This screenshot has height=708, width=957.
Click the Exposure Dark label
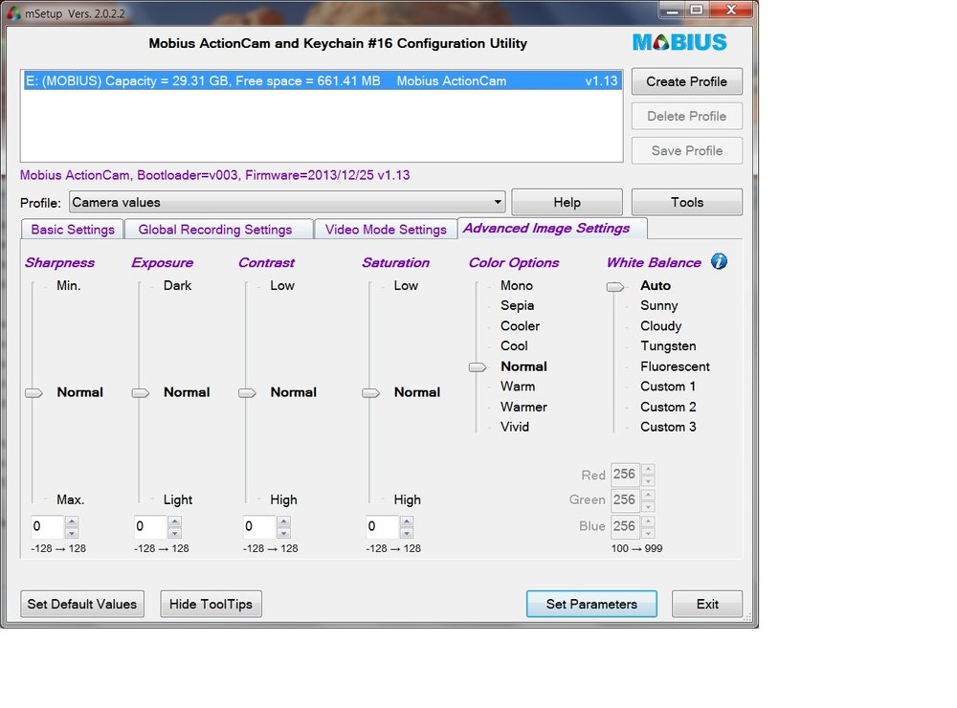point(177,286)
